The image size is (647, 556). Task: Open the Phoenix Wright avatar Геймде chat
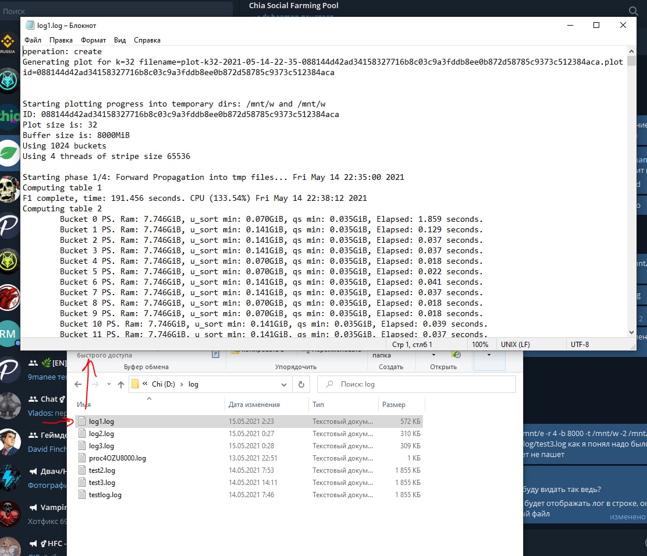point(10,442)
